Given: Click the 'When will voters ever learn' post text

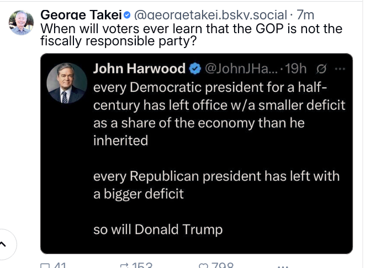Looking at the screenshot, I should pyautogui.click(x=192, y=35).
